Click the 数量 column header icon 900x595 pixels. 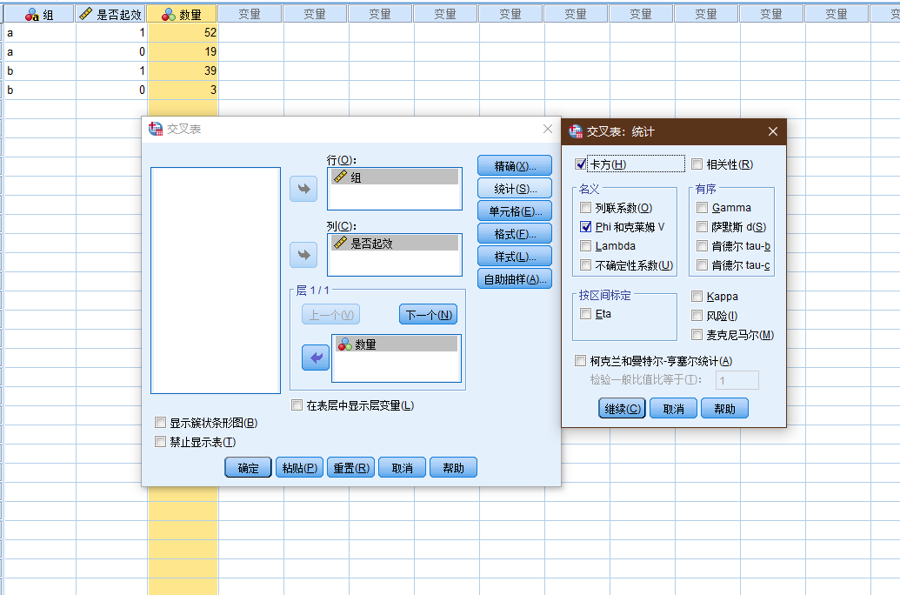[x=168, y=15]
